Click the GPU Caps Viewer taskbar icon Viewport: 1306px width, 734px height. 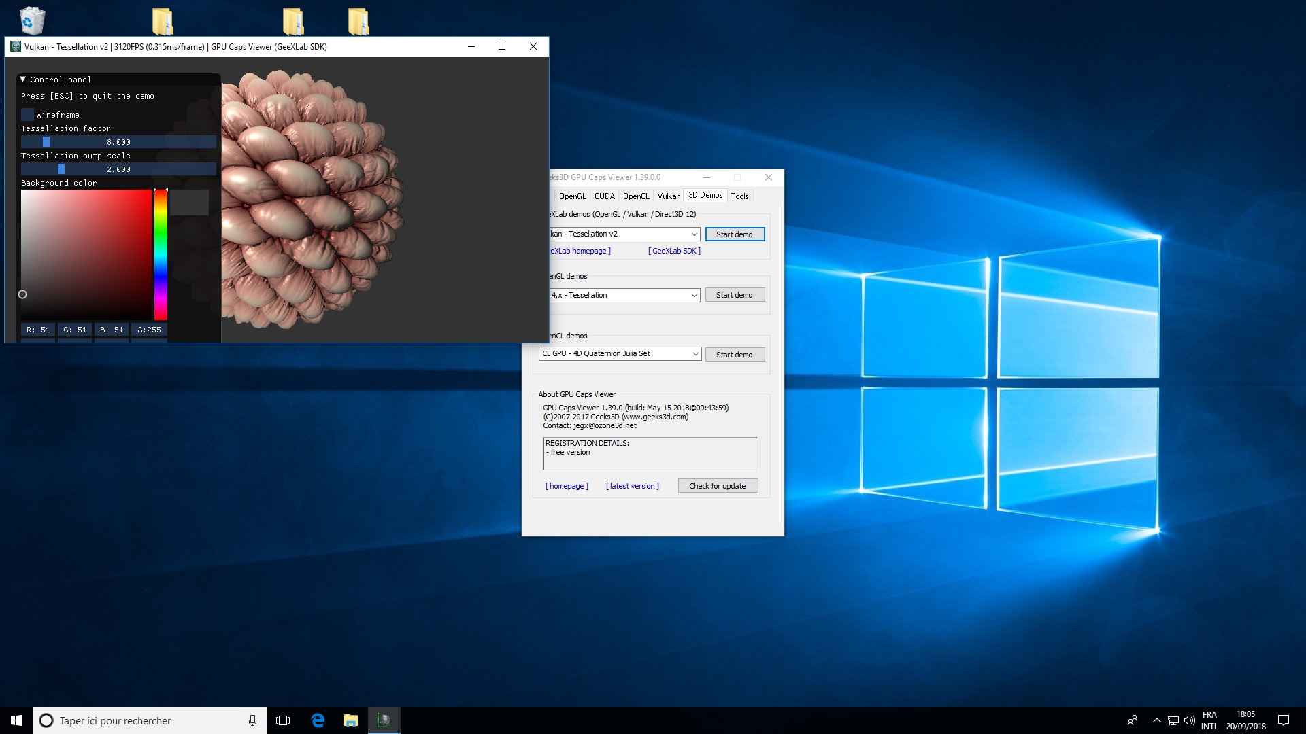(384, 720)
